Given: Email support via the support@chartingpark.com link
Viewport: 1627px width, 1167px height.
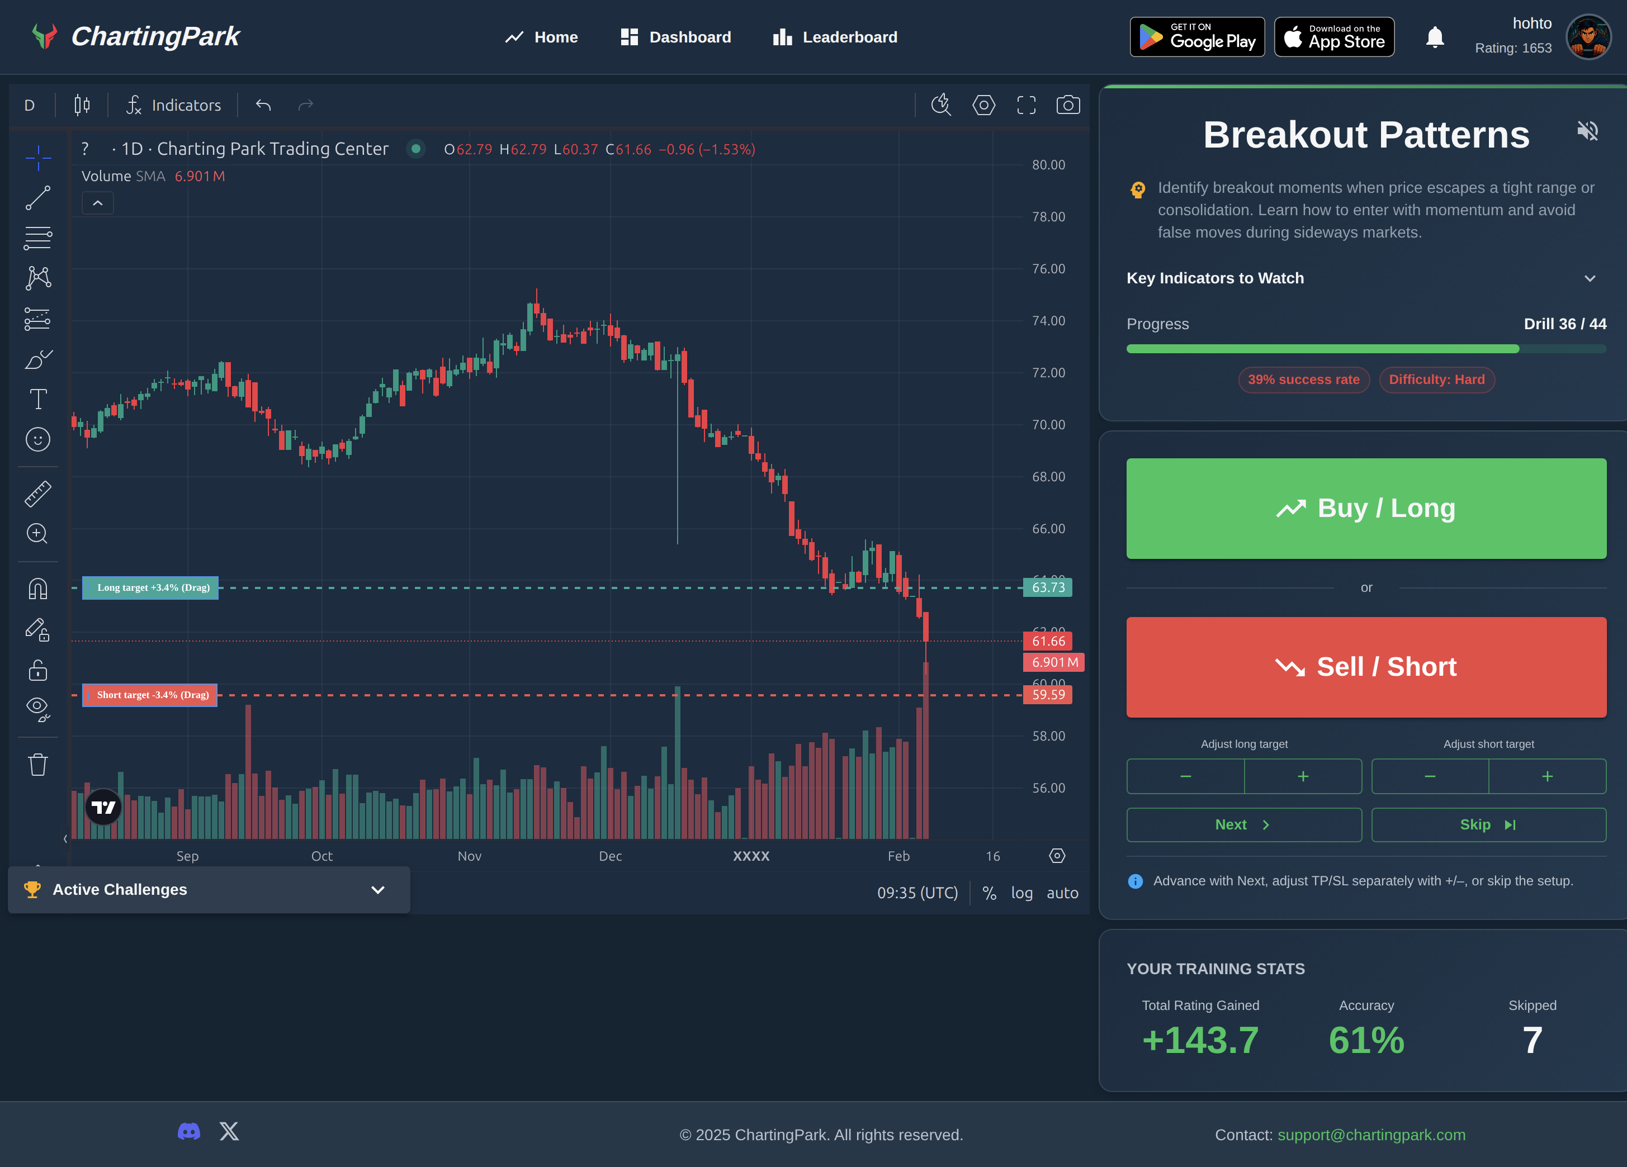Looking at the screenshot, I should 1371,1134.
